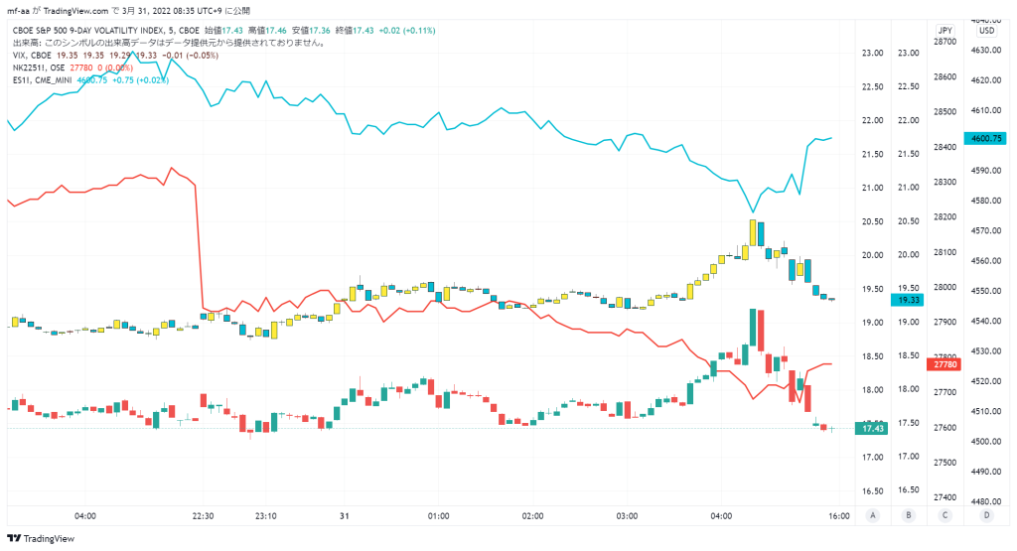Select price scale C circle button

coord(945,515)
